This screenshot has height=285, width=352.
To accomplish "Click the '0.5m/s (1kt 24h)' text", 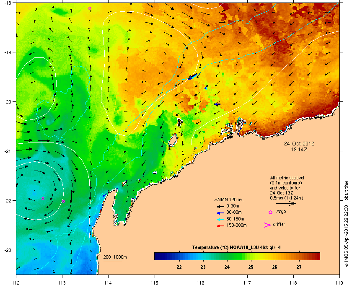I will point(287,198).
